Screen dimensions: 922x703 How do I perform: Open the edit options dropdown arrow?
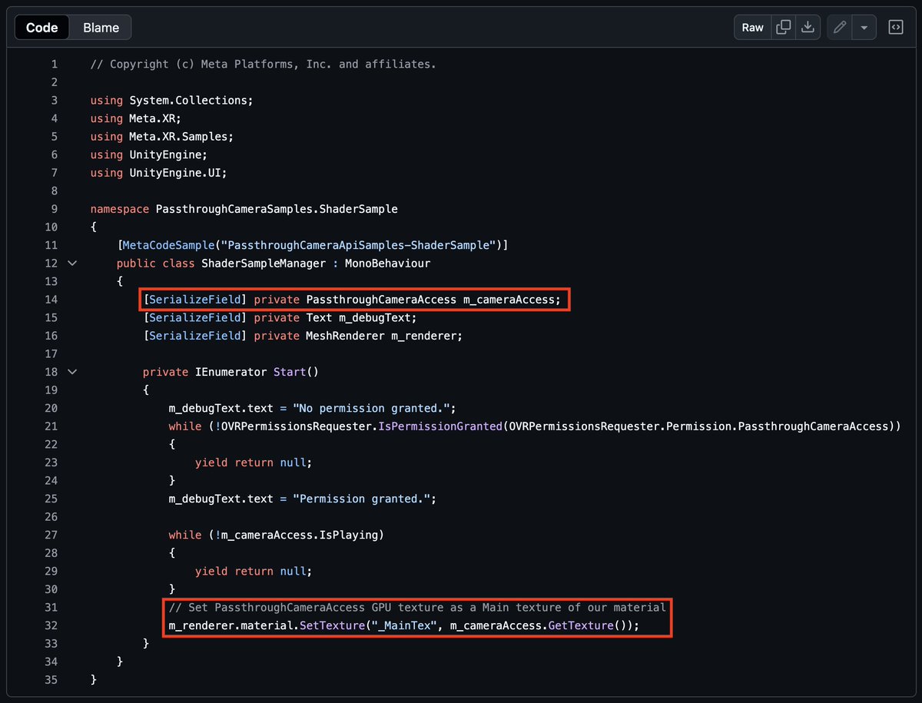(x=862, y=26)
